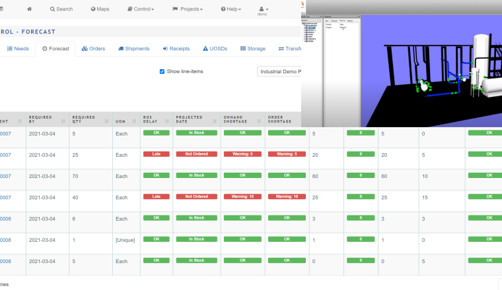Uncheck the Show line-items checkbox
The image size is (502, 290).
(x=162, y=71)
